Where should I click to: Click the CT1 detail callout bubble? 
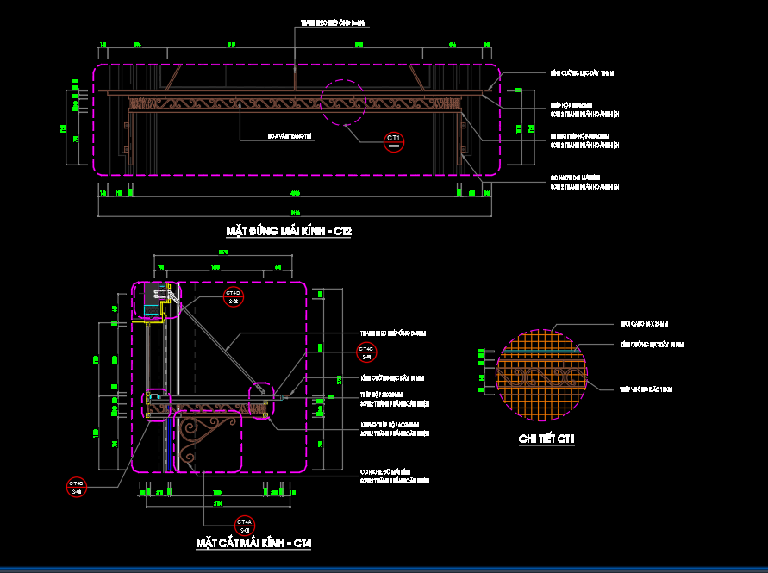point(393,140)
